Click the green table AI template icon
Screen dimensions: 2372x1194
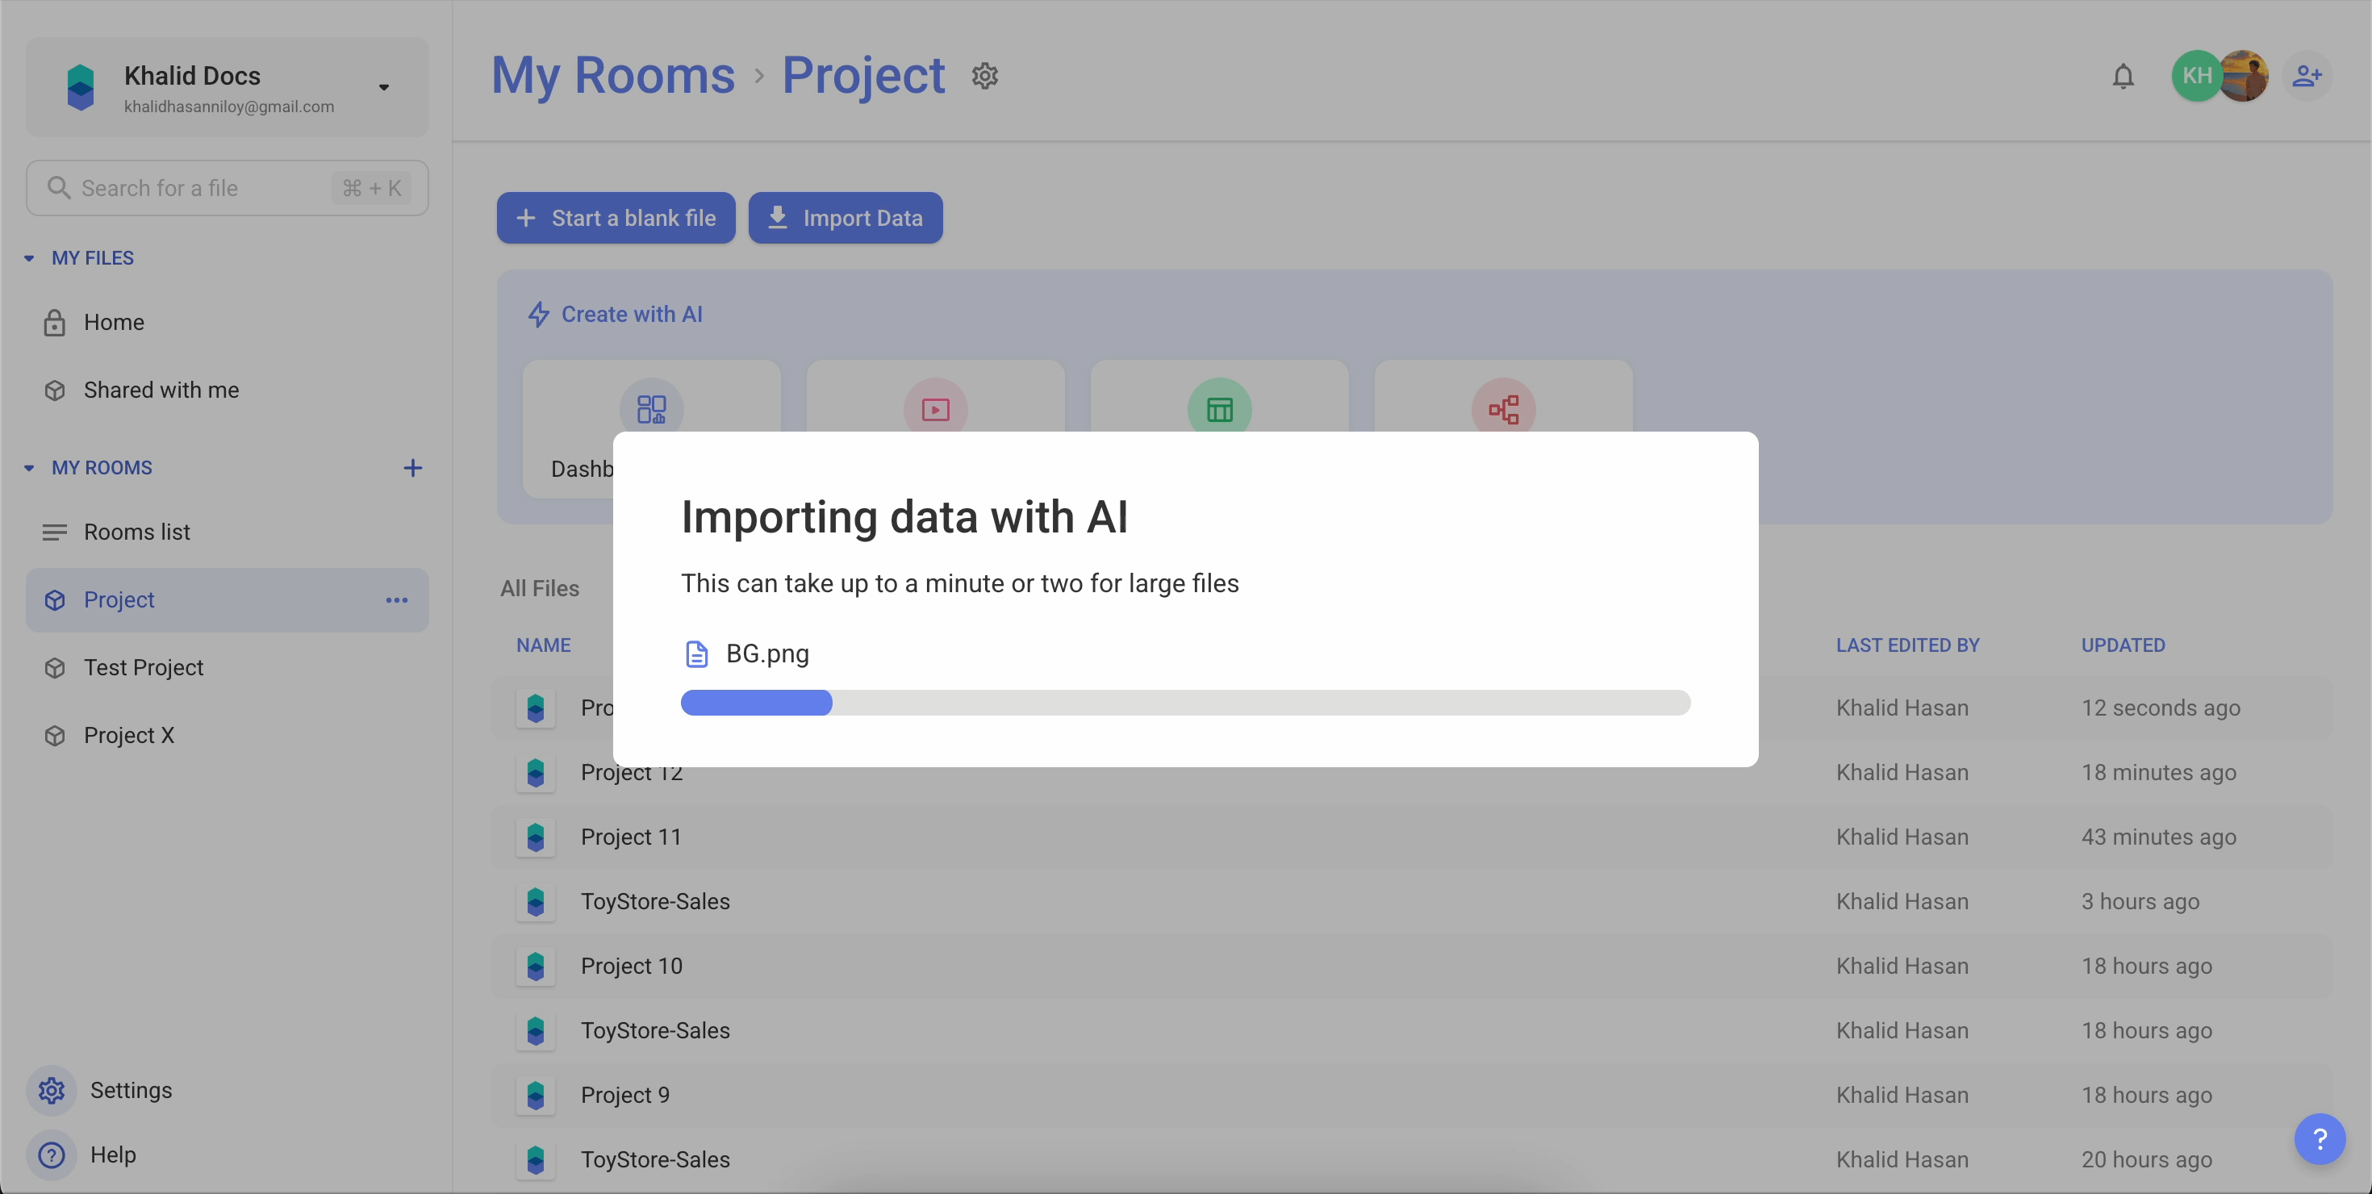click(x=1219, y=408)
